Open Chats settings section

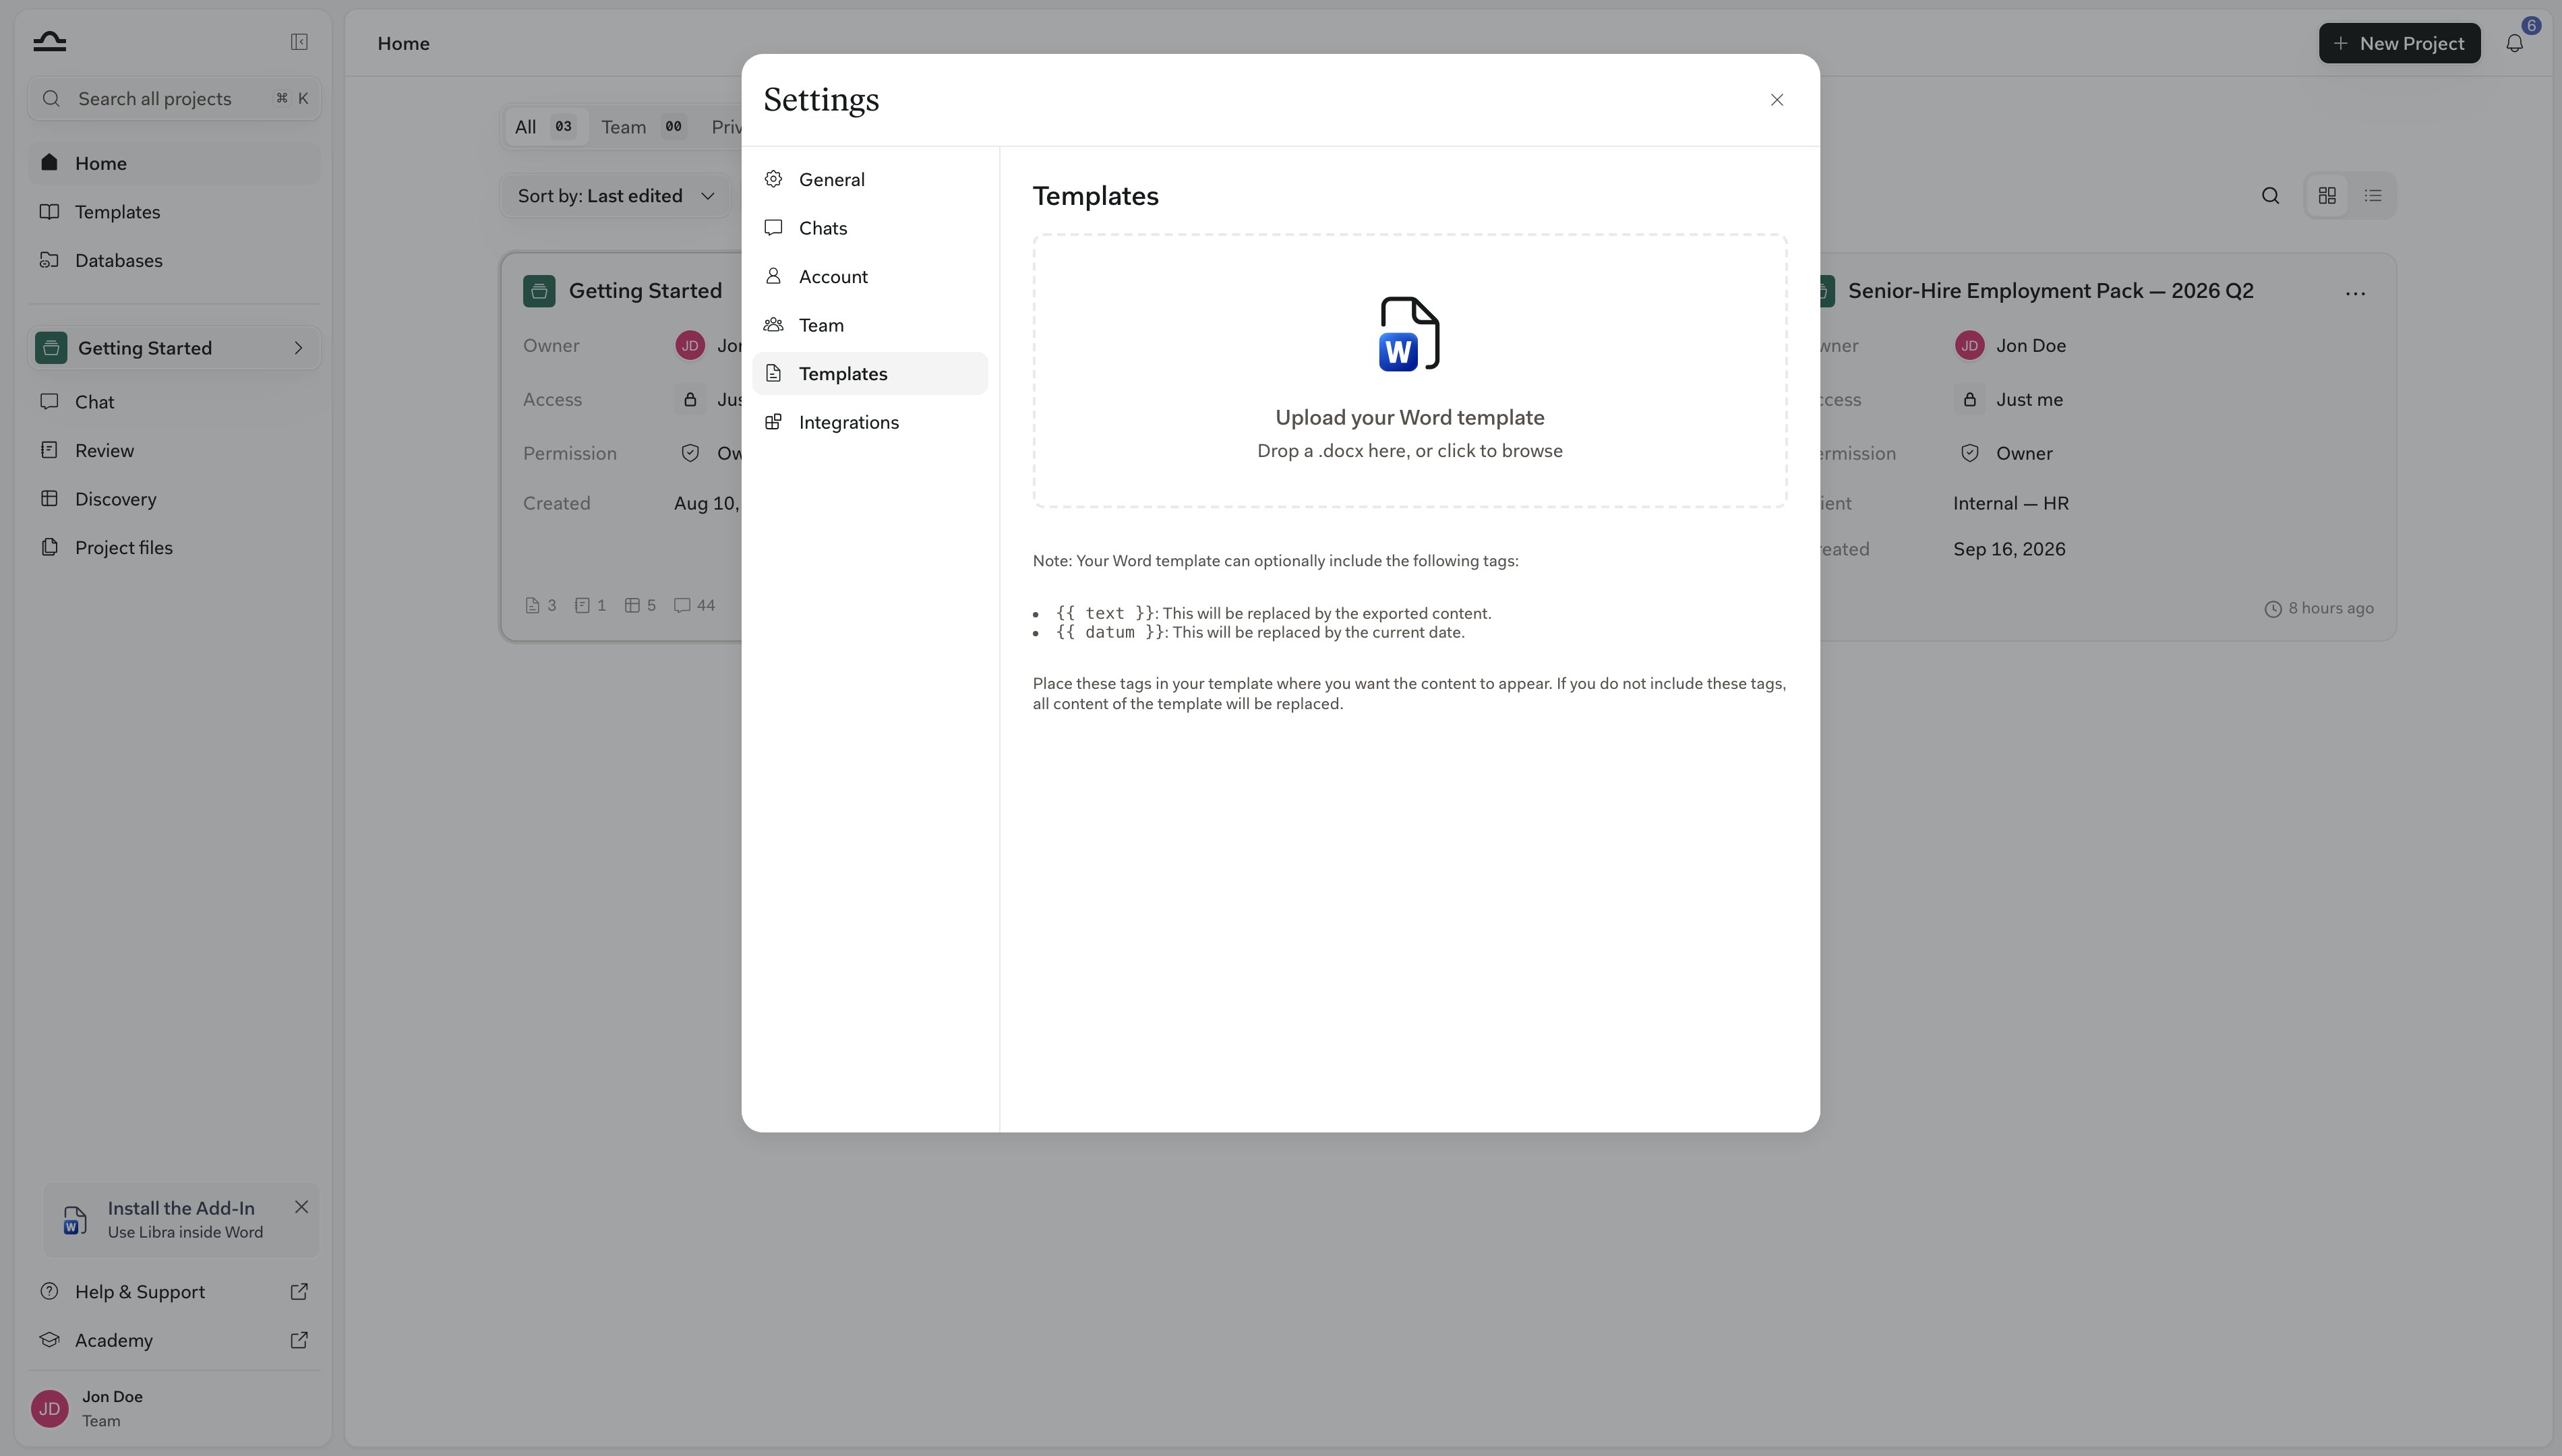pos(870,228)
